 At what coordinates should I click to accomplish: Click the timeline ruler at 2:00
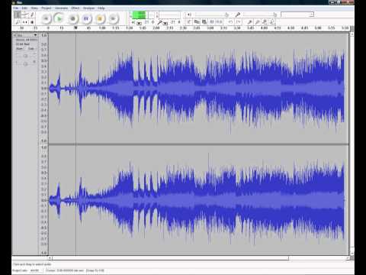click(156, 28)
